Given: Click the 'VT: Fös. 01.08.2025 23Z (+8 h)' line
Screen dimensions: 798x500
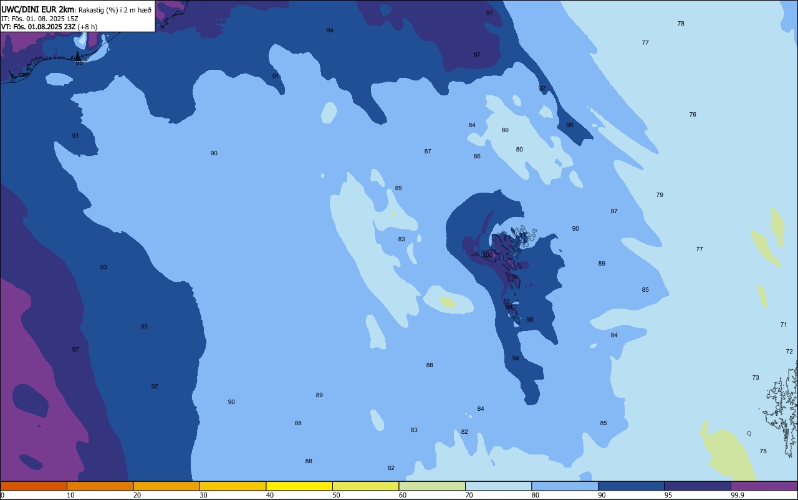Looking at the screenshot, I should pos(49,27).
